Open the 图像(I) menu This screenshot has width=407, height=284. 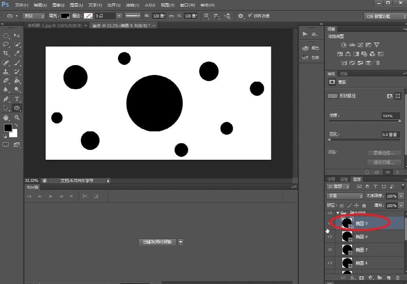(x=58, y=5)
